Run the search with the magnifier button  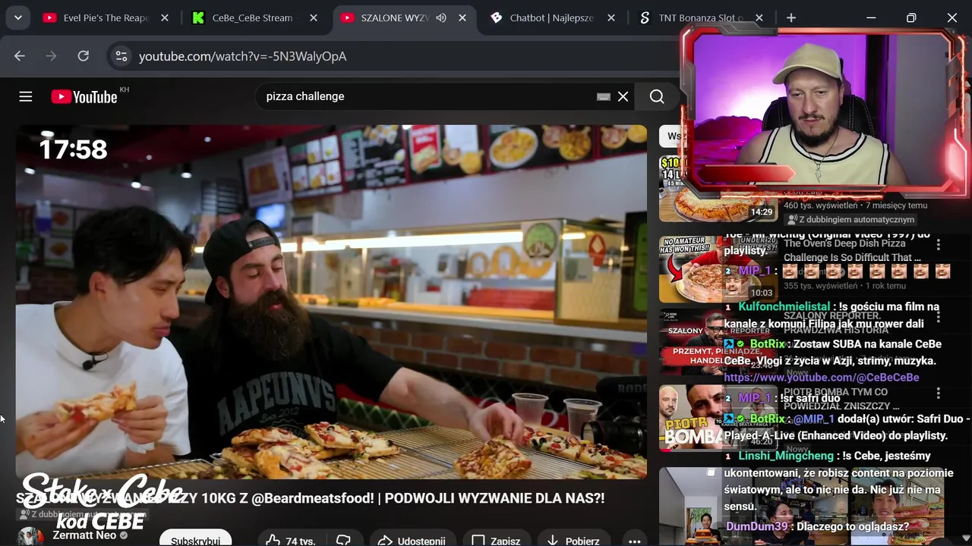click(x=657, y=96)
